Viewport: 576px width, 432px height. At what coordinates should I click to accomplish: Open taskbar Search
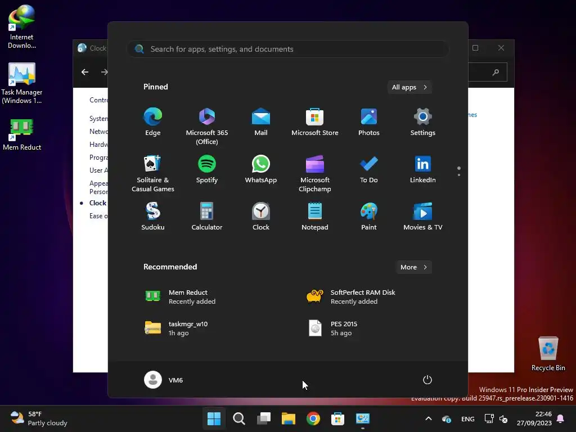(x=238, y=418)
